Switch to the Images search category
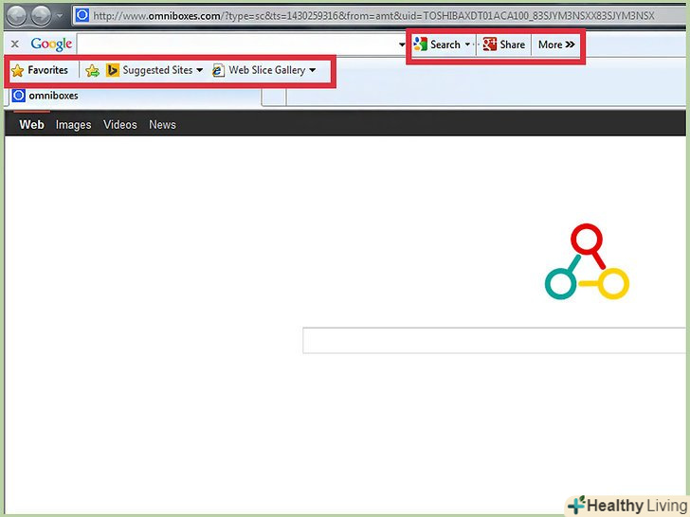 [73, 125]
